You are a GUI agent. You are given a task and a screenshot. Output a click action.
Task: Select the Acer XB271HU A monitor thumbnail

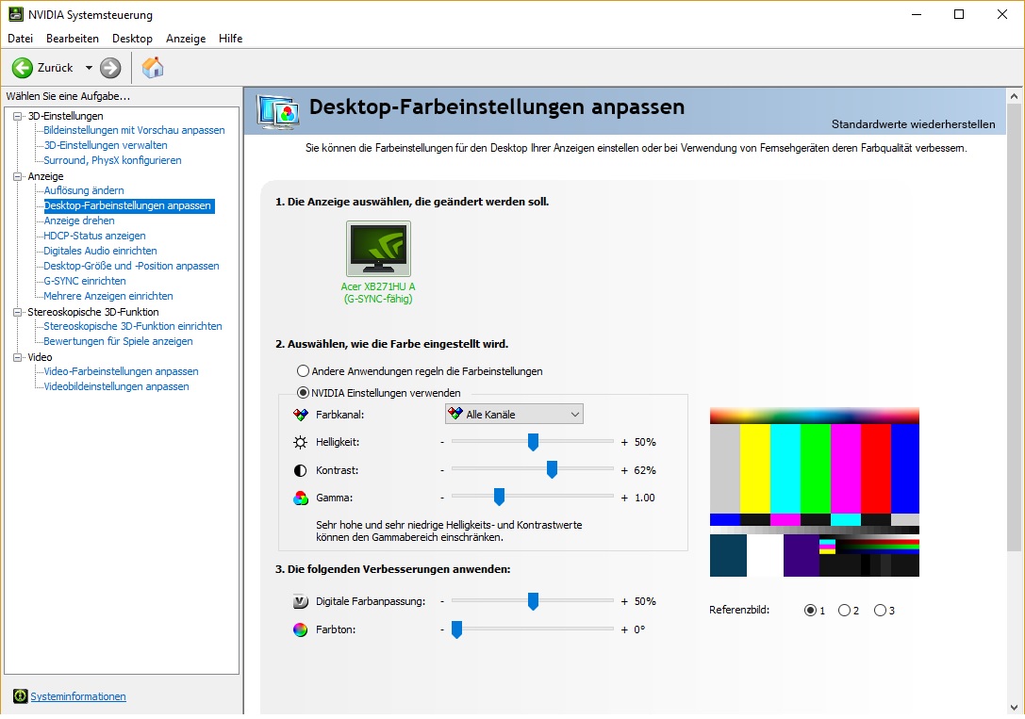point(378,249)
